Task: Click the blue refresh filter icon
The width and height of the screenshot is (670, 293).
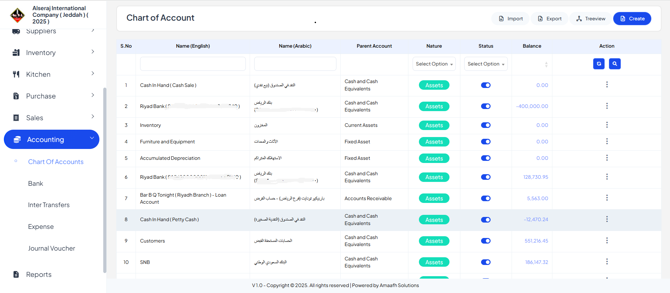Action: click(599, 64)
